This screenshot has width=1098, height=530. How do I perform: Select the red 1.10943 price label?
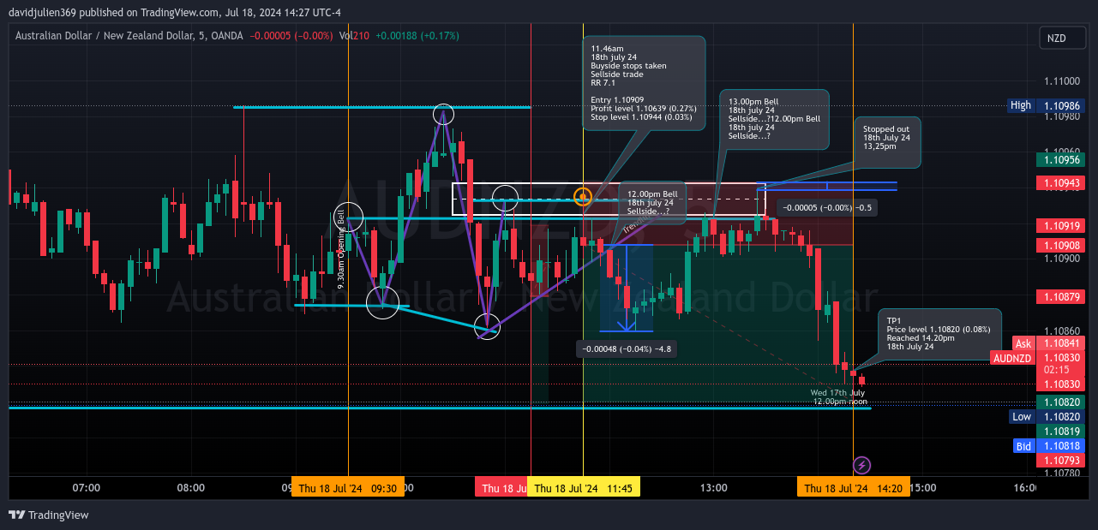coord(1062,182)
